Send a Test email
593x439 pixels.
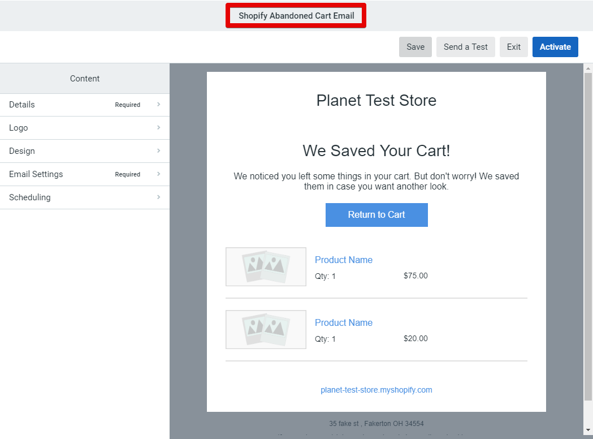[466, 47]
